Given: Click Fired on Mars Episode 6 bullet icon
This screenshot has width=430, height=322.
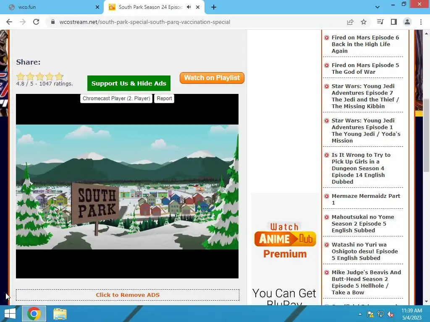Looking at the screenshot, I should pos(327,38).
